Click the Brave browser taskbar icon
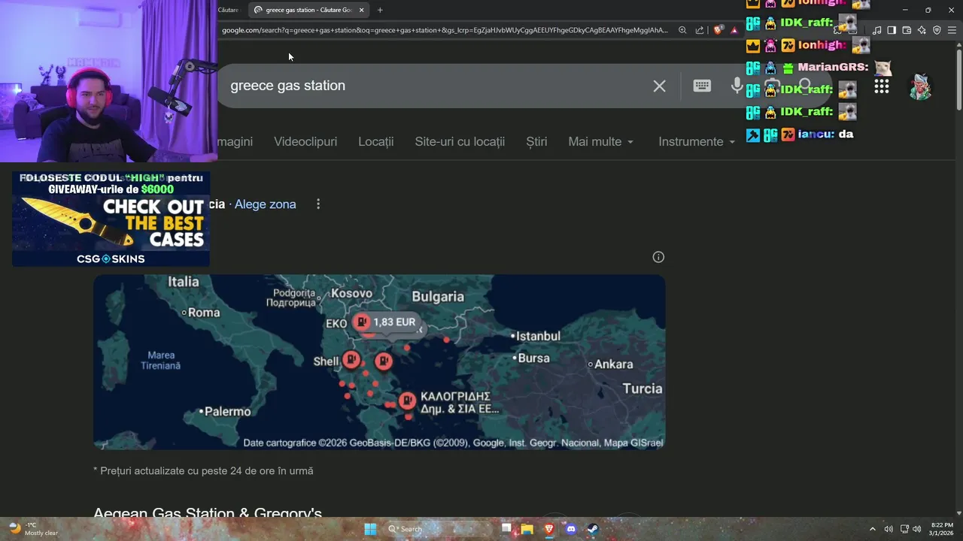The height and width of the screenshot is (541, 963). [x=549, y=529]
